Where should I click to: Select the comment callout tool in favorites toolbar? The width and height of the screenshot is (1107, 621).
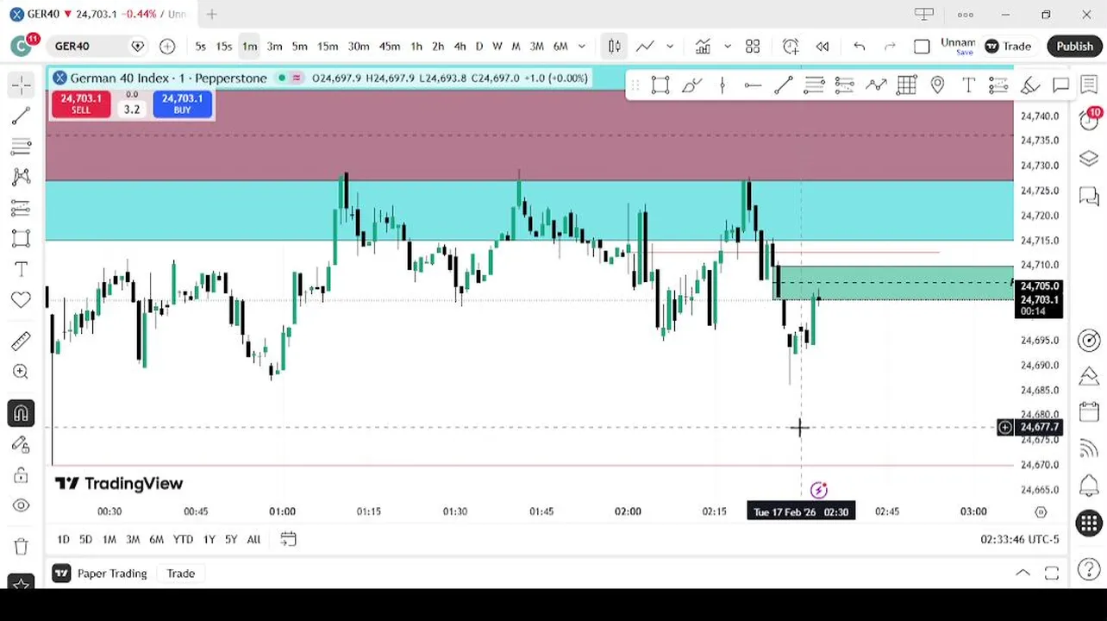click(x=1060, y=85)
